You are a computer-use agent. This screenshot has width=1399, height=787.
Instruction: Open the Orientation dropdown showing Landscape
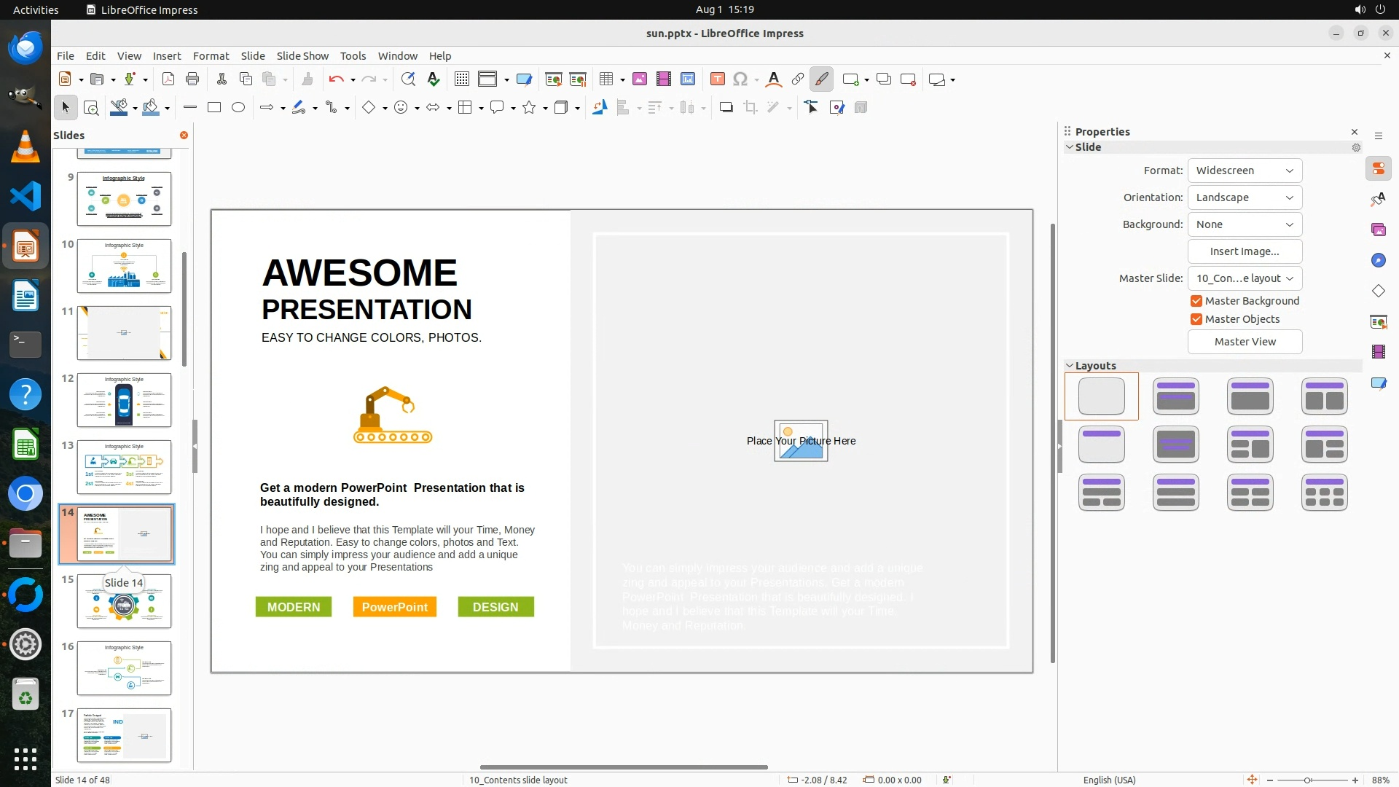click(x=1245, y=197)
